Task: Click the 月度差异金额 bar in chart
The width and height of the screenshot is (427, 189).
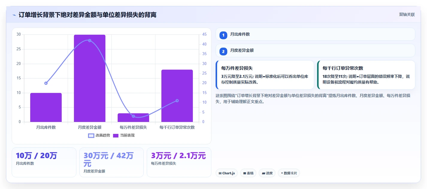Action: [90, 78]
